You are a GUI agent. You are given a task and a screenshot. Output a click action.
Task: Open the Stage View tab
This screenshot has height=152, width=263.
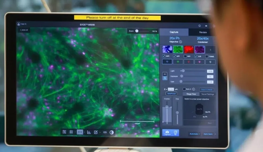(191, 94)
